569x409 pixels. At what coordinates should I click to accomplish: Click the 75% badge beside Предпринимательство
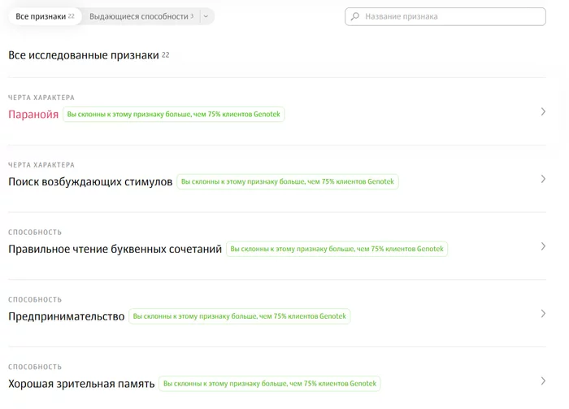[239, 316]
